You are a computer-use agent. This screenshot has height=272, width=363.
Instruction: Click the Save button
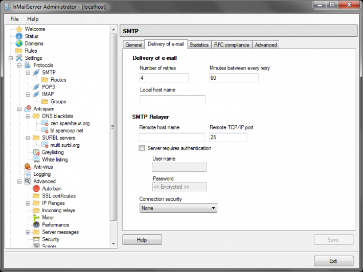[333, 240]
